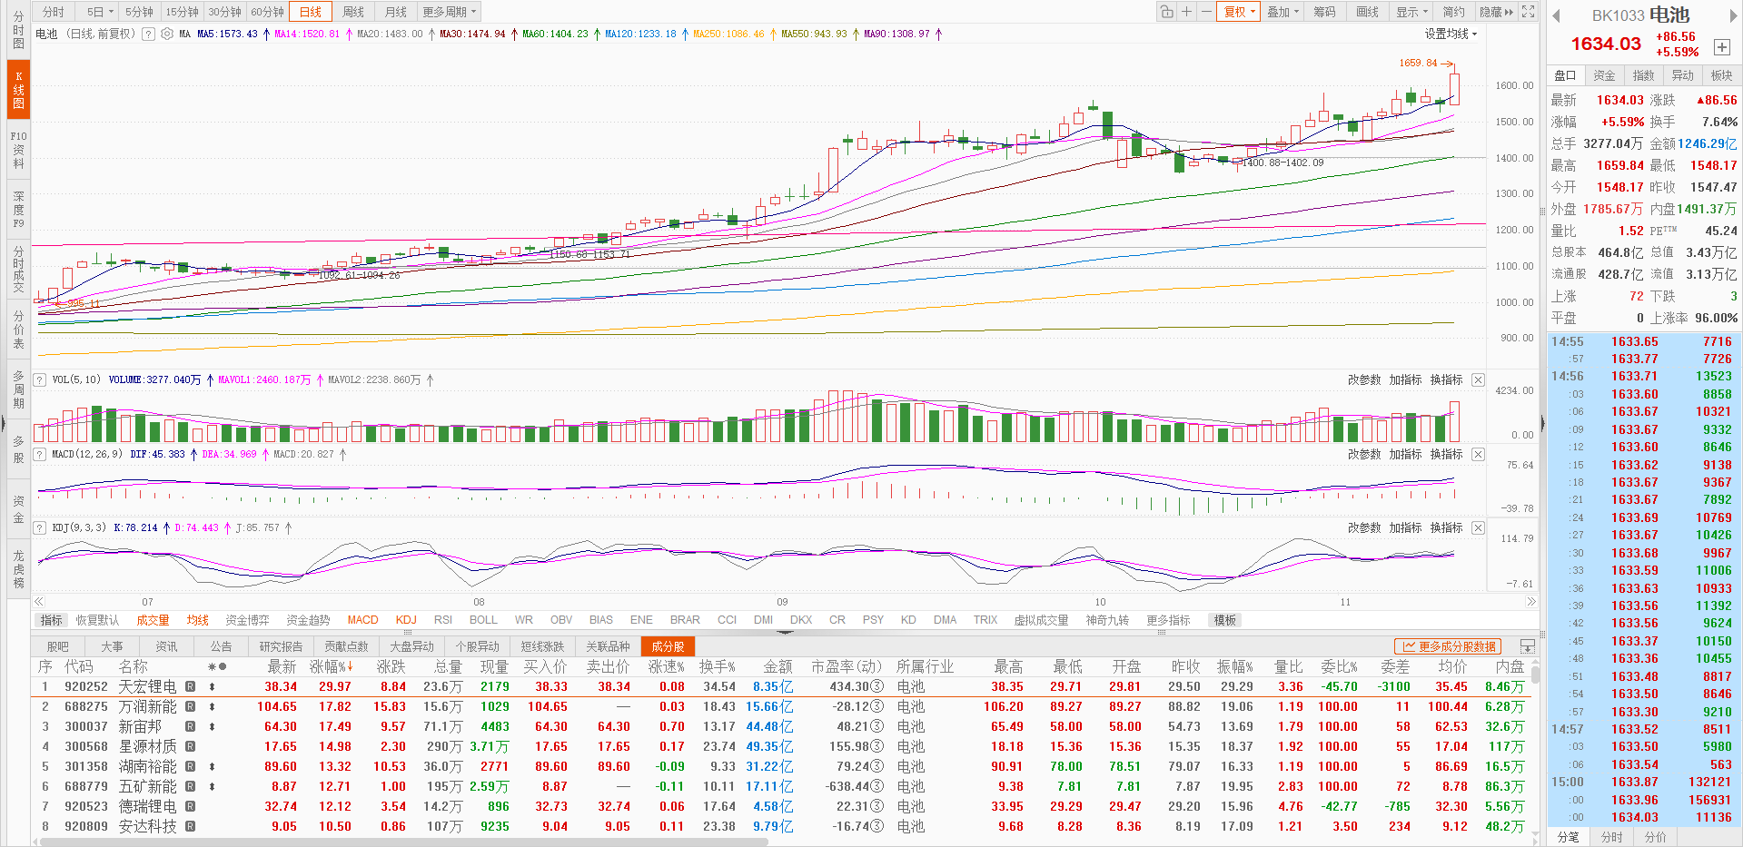Close the VOL indicator panel
1743x847 pixels.
(x=1478, y=380)
